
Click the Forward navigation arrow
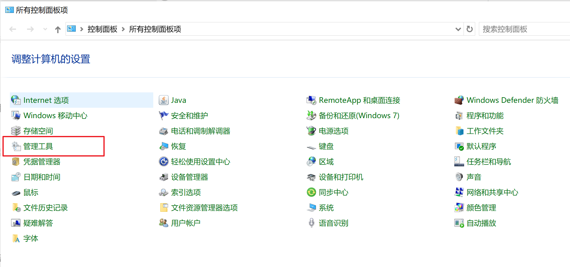tap(30, 29)
